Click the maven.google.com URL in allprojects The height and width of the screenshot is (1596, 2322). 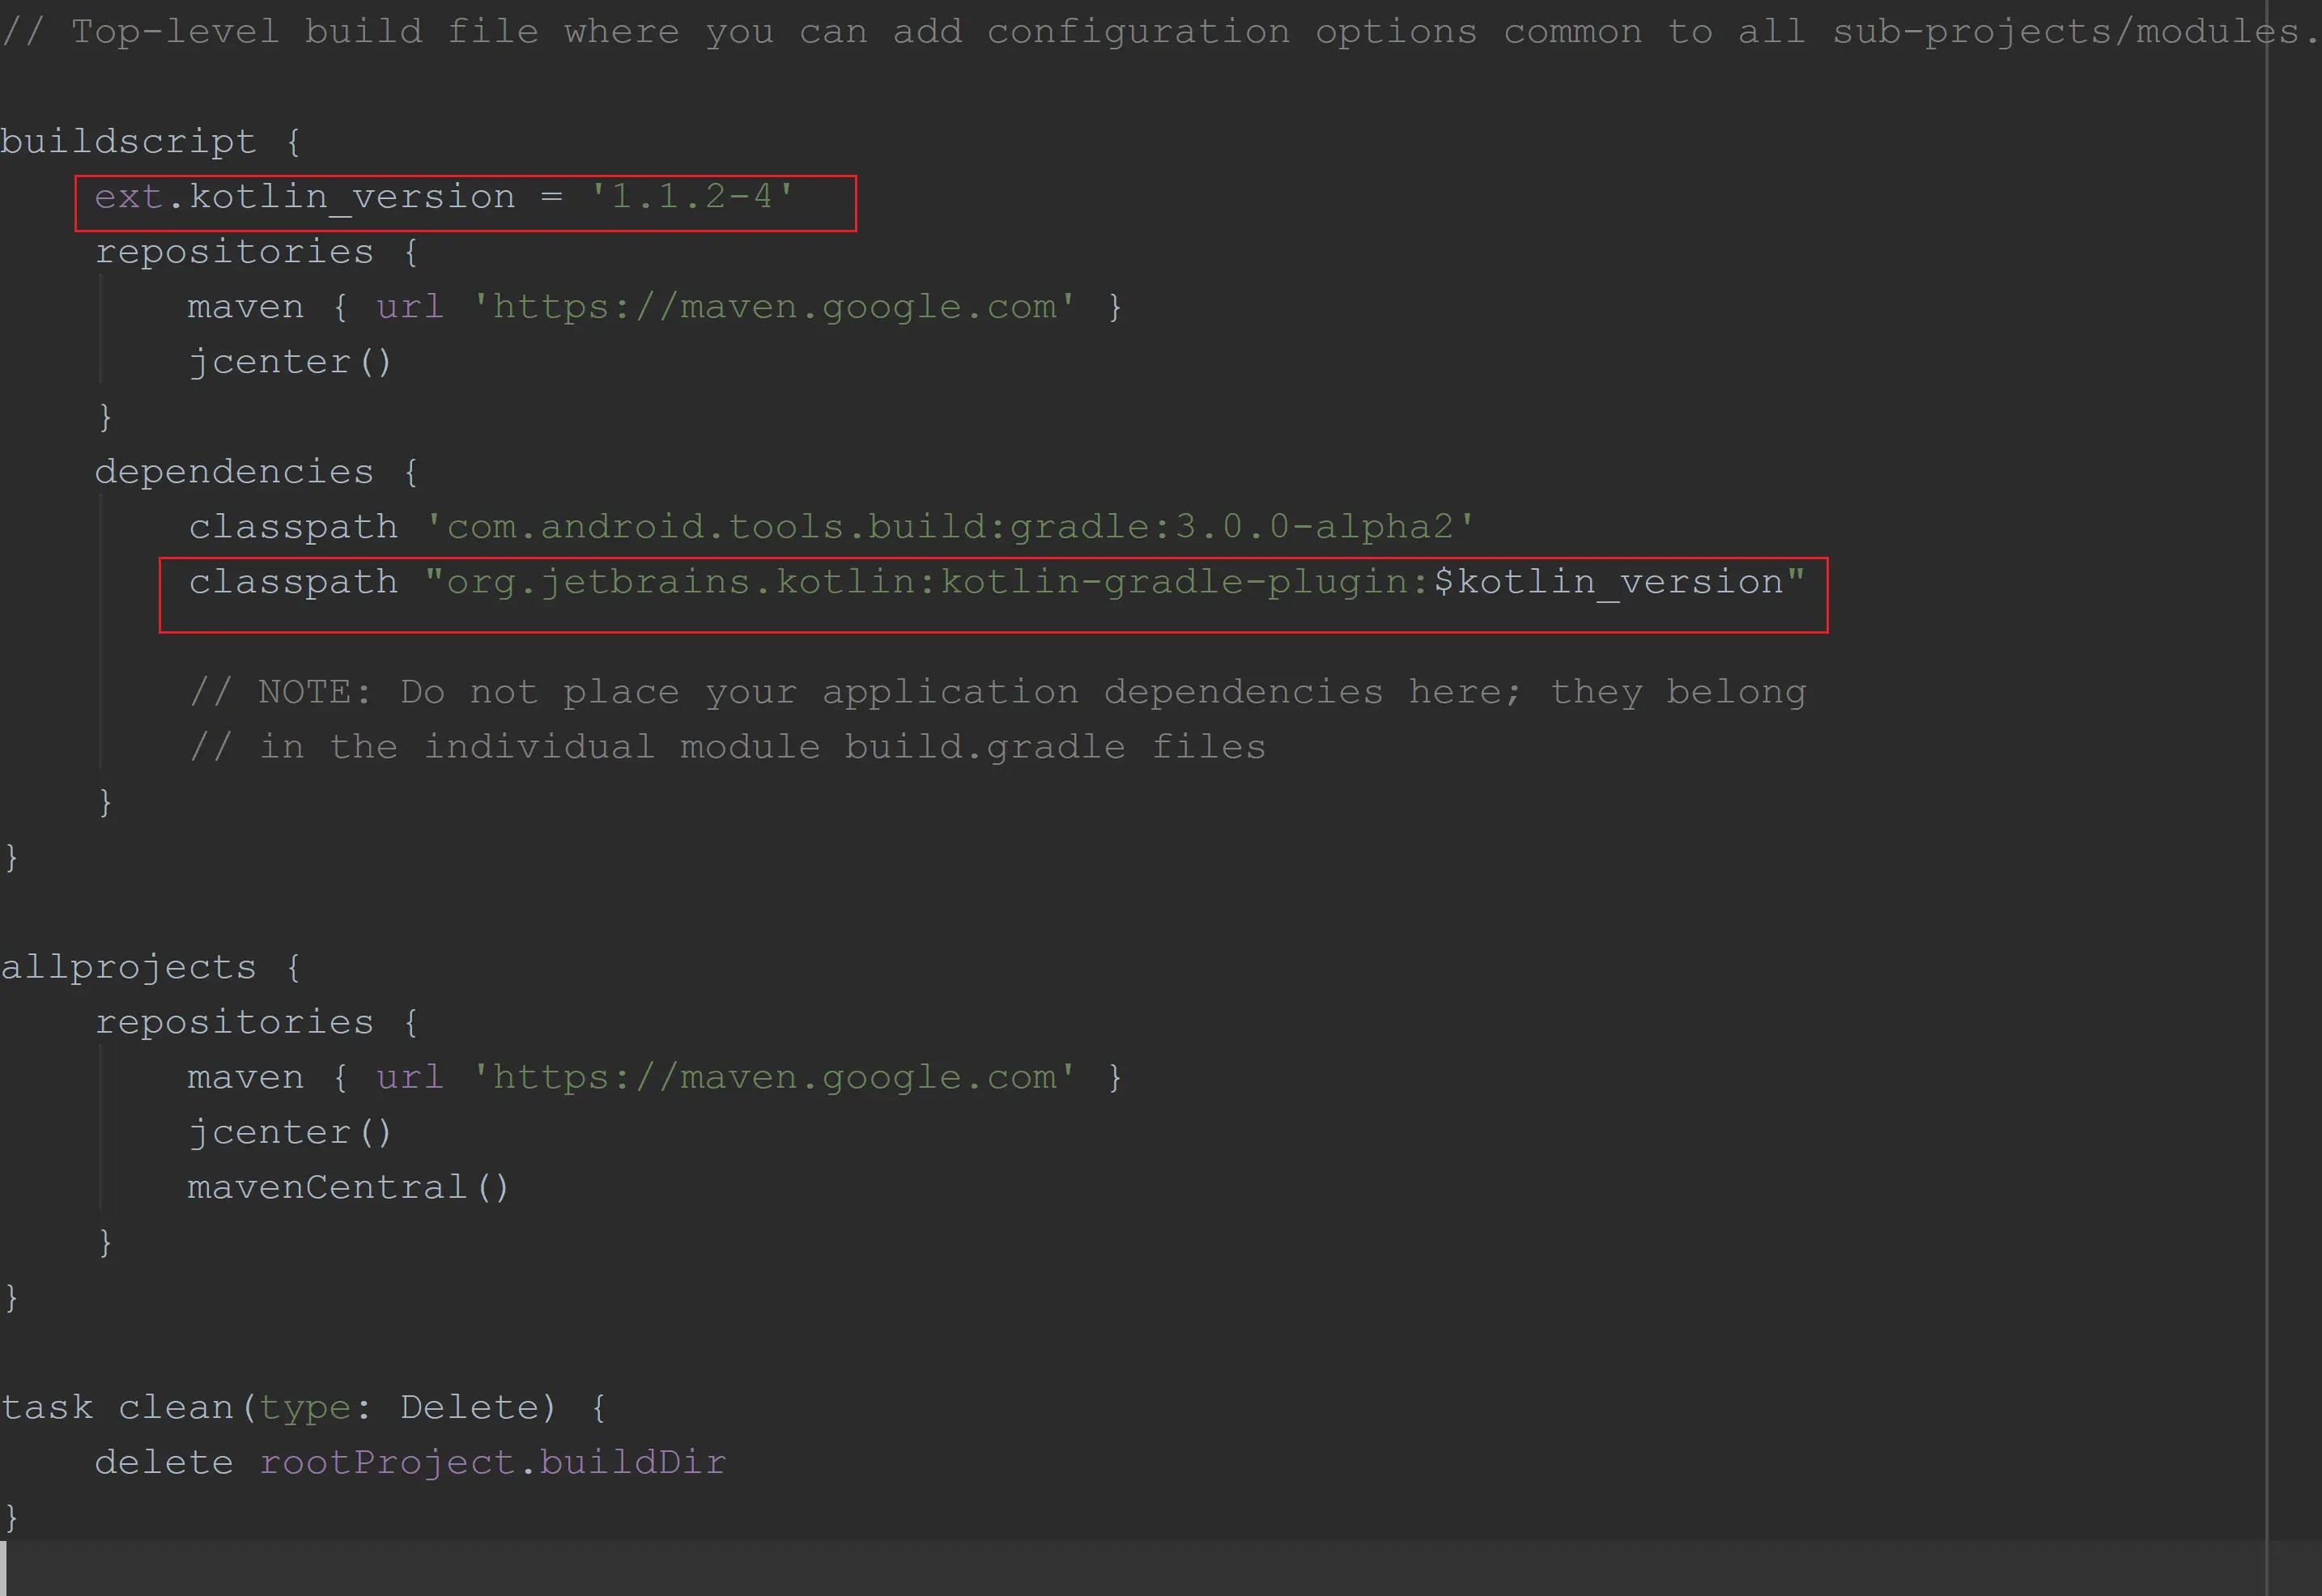pyautogui.click(x=773, y=1077)
